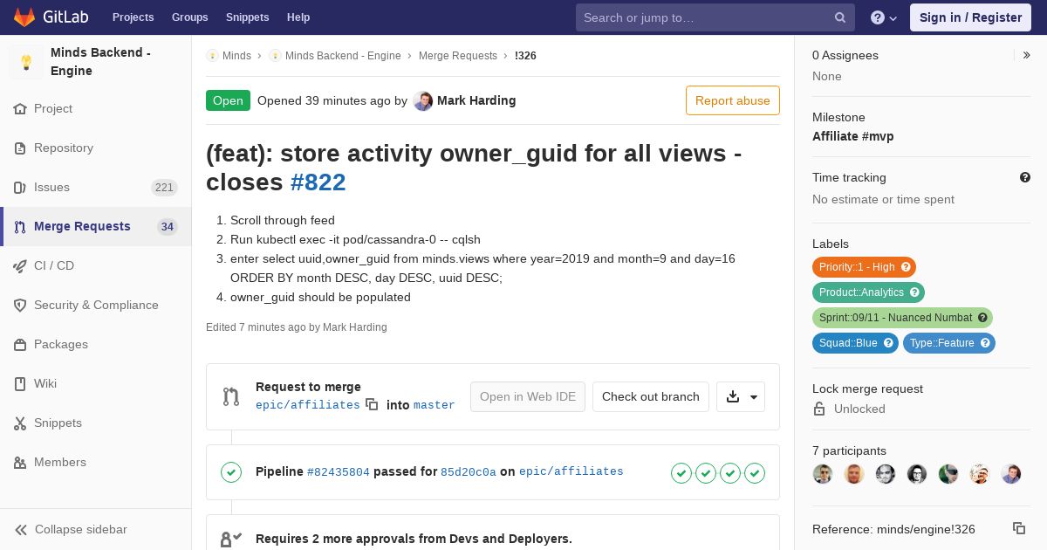The height and width of the screenshot is (550, 1047).
Task: Click Sign in / Register button
Action: tap(970, 17)
